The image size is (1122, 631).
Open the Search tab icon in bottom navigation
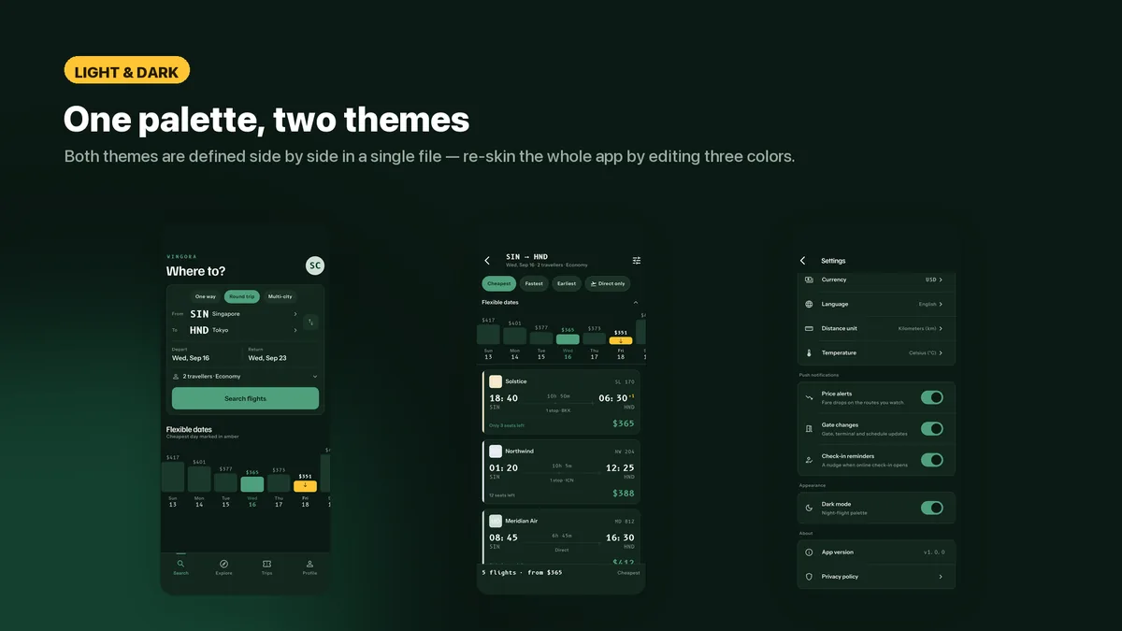[180, 564]
